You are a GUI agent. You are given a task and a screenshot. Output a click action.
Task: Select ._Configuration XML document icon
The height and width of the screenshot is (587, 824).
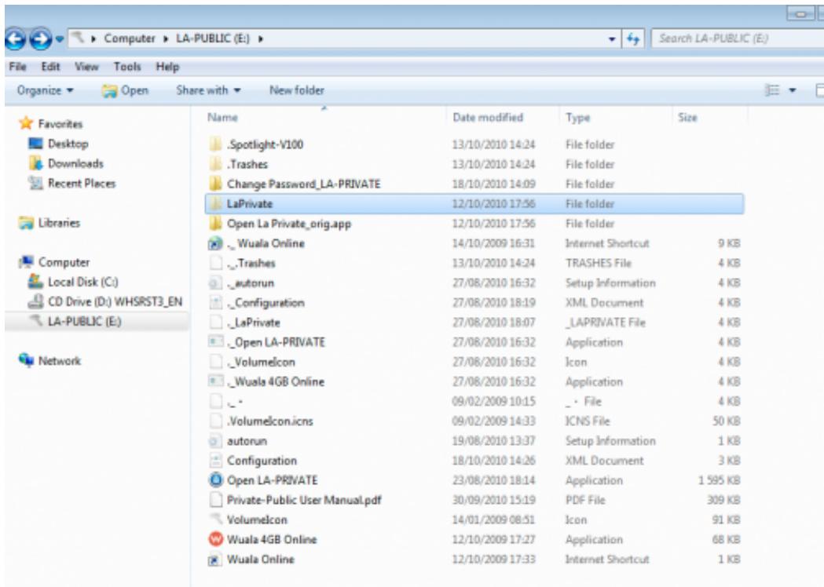[215, 303]
